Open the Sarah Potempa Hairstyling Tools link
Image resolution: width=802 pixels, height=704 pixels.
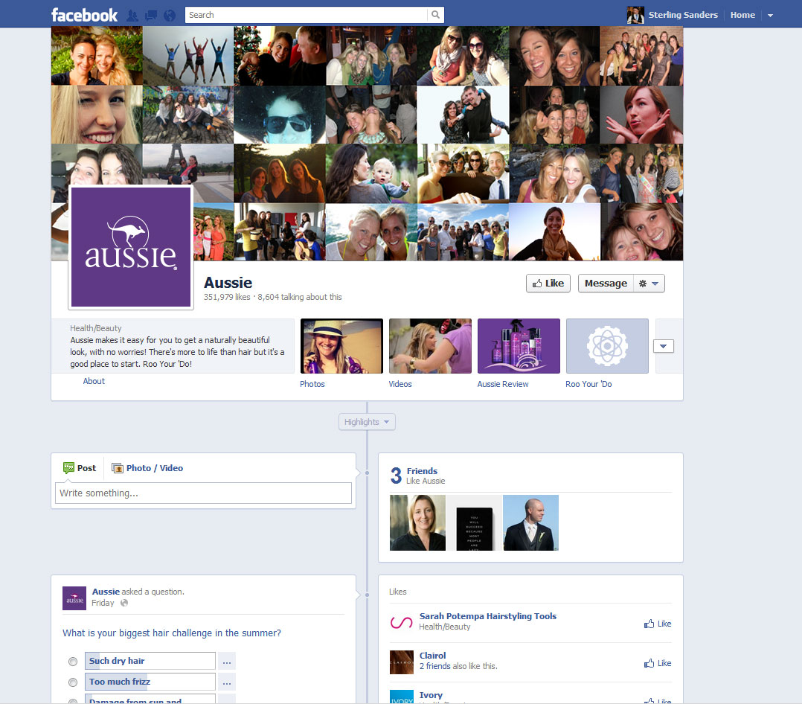487,616
